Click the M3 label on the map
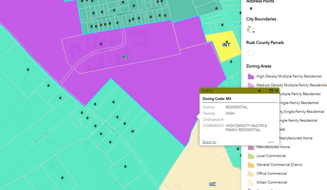This screenshot has width=327, height=190. pos(125,57)
